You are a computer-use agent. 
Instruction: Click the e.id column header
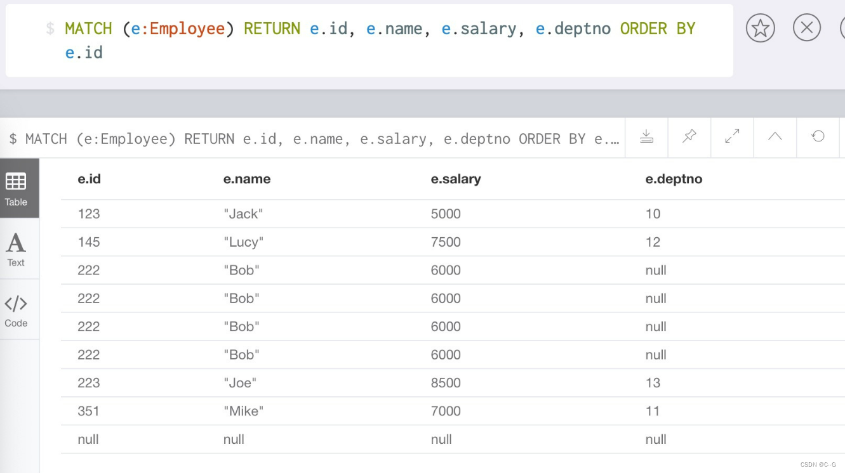coord(90,179)
